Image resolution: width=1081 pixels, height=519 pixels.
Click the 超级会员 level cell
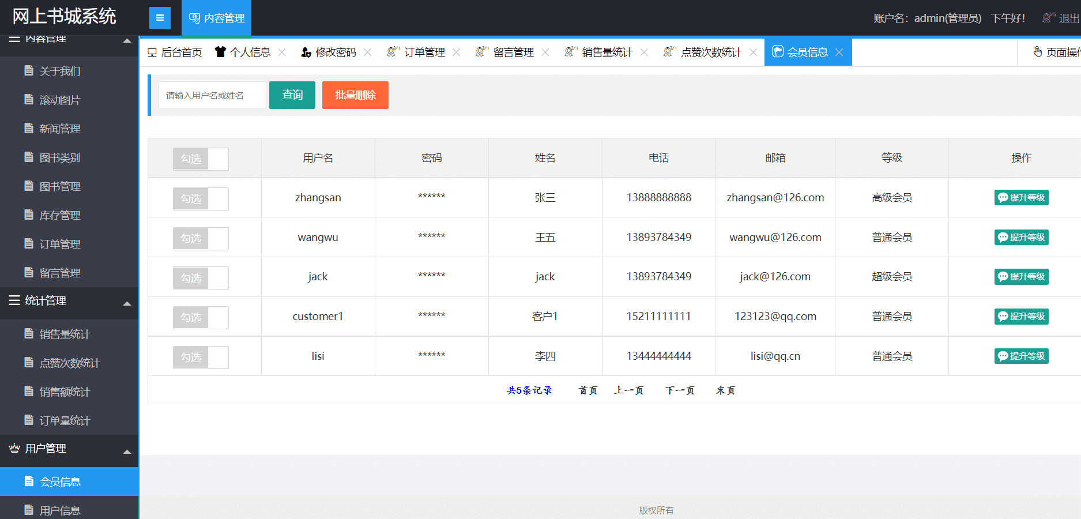click(892, 277)
